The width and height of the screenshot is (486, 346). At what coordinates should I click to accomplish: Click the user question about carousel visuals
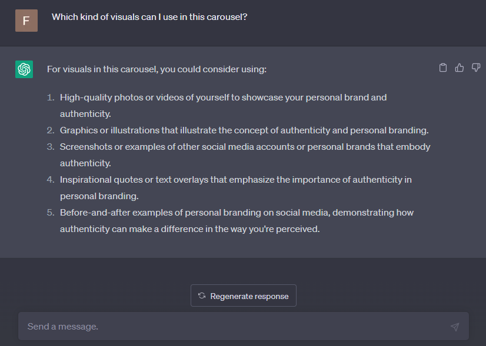coord(149,17)
